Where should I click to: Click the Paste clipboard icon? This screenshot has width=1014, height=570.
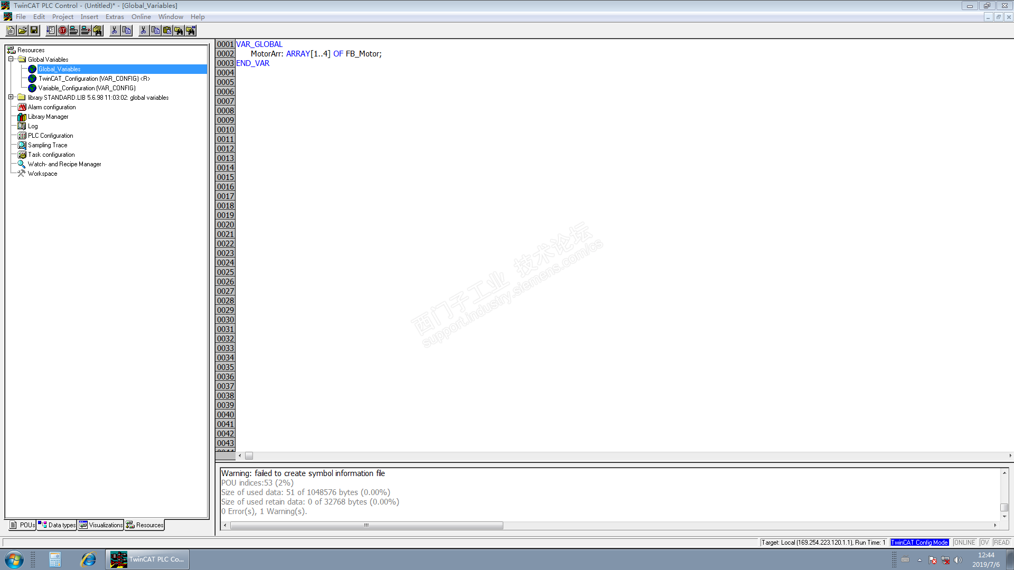tap(167, 31)
